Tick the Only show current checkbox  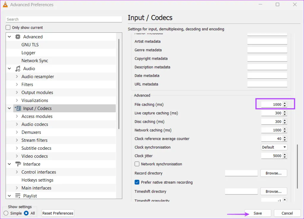pyautogui.click(x=8, y=28)
